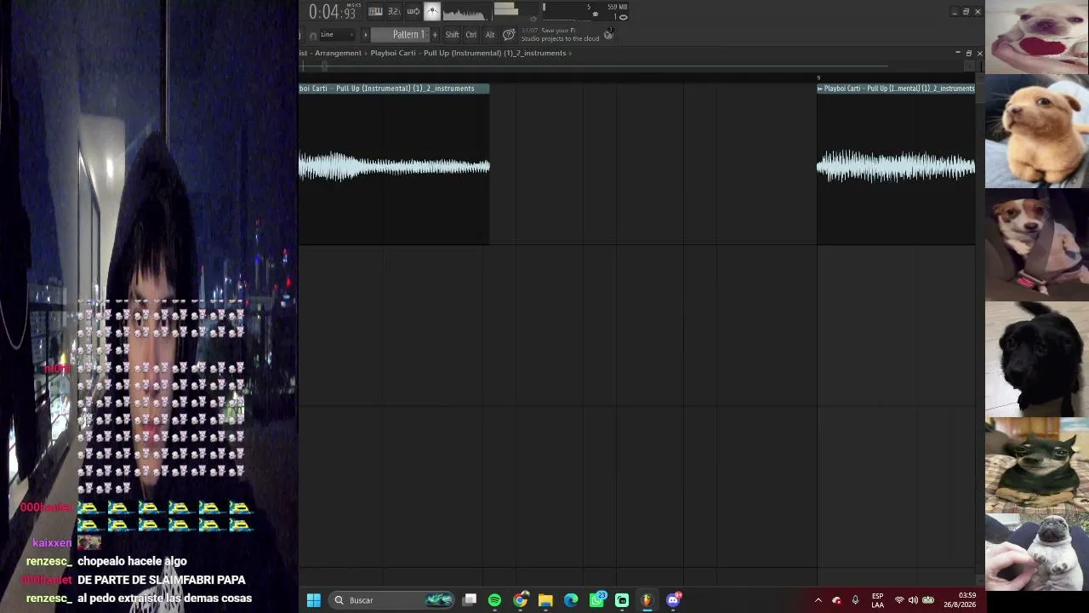Click the taskbar Buscar search box

click(393, 600)
